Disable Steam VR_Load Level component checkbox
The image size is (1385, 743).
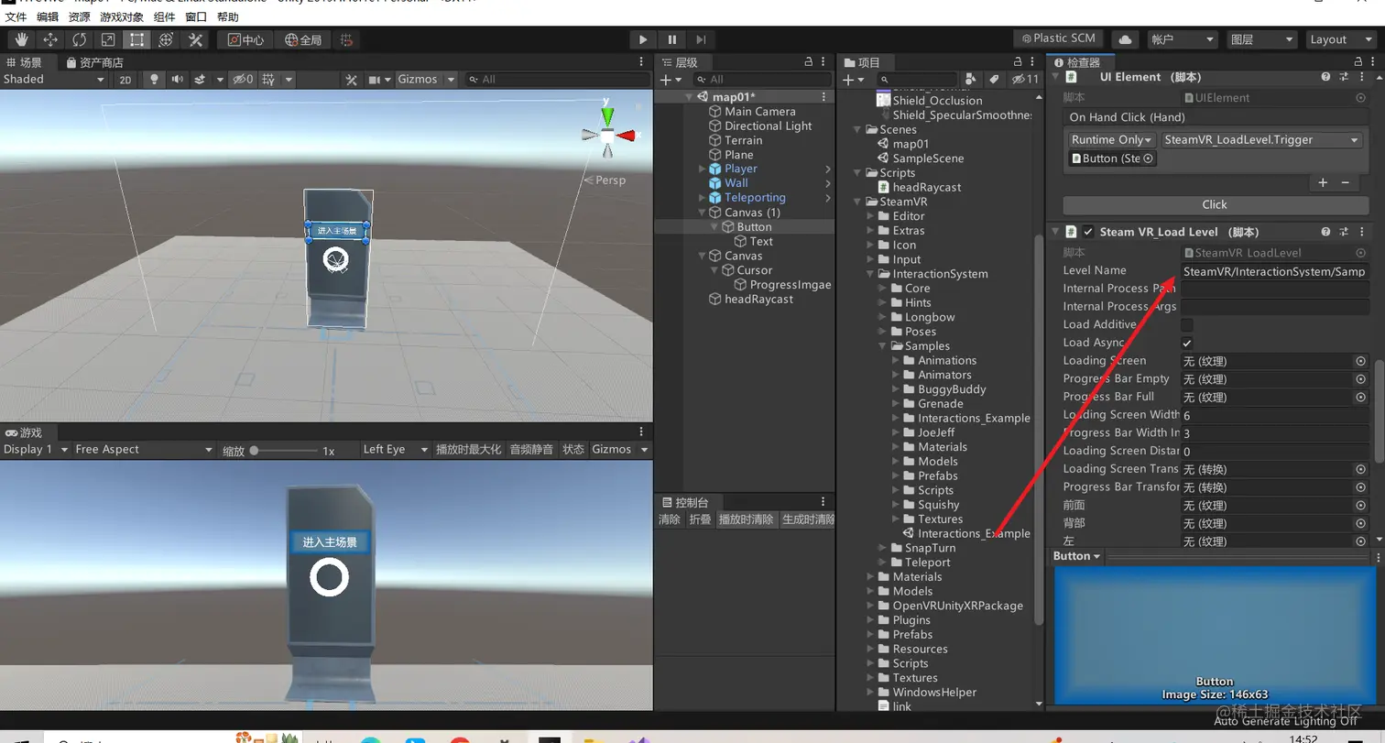tap(1088, 232)
